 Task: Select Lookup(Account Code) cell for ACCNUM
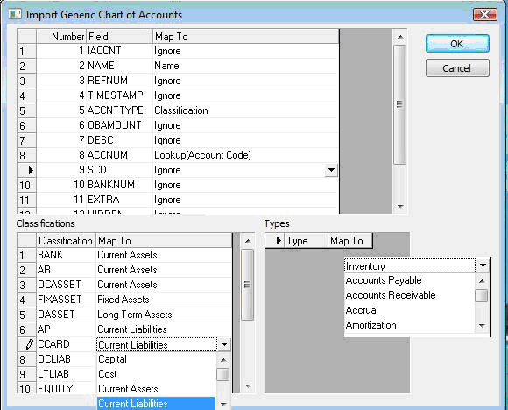point(245,155)
